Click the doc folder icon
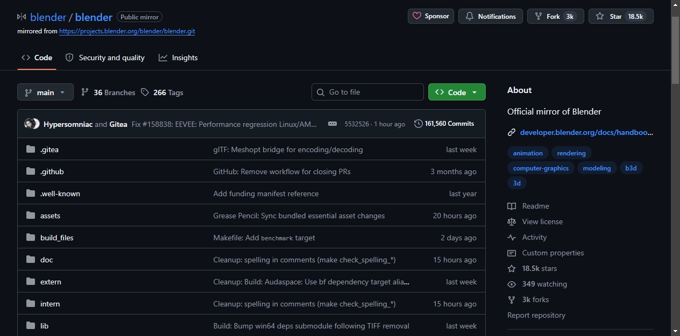The height and width of the screenshot is (336, 680). coord(31,260)
